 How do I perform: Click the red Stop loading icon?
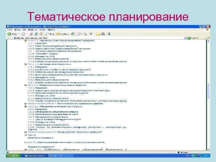tap(31, 34)
